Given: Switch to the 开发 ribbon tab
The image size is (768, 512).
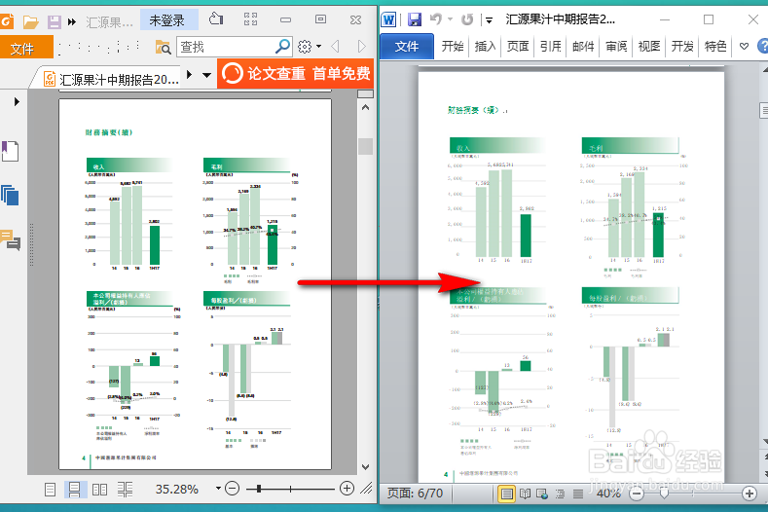Looking at the screenshot, I should point(682,47).
